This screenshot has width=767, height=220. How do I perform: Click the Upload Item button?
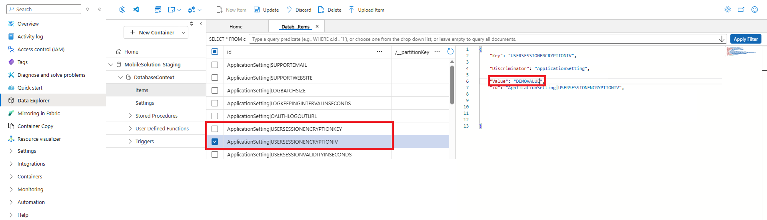pyautogui.click(x=366, y=10)
